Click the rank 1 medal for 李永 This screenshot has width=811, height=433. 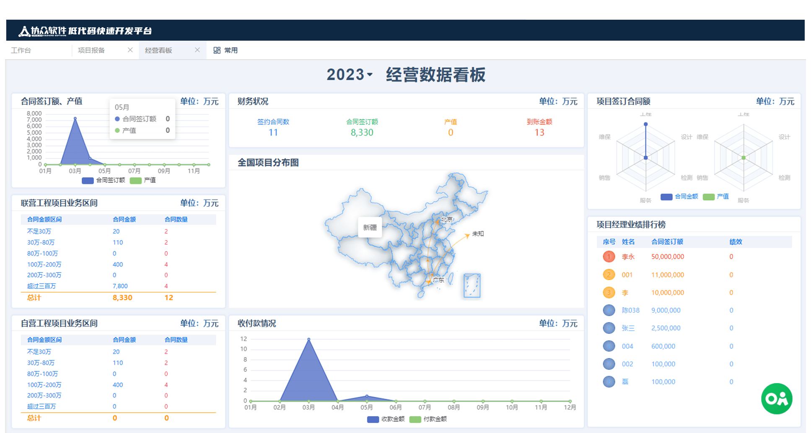tap(609, 257)
